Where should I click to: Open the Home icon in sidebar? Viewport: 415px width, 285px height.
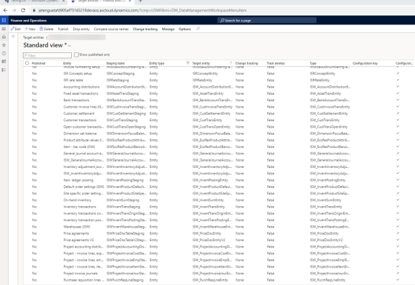click(4, 37)
